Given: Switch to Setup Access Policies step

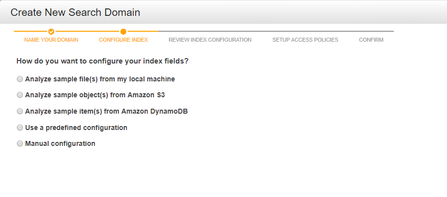Looking at the screenshot, I should click(x=305, y=40).
